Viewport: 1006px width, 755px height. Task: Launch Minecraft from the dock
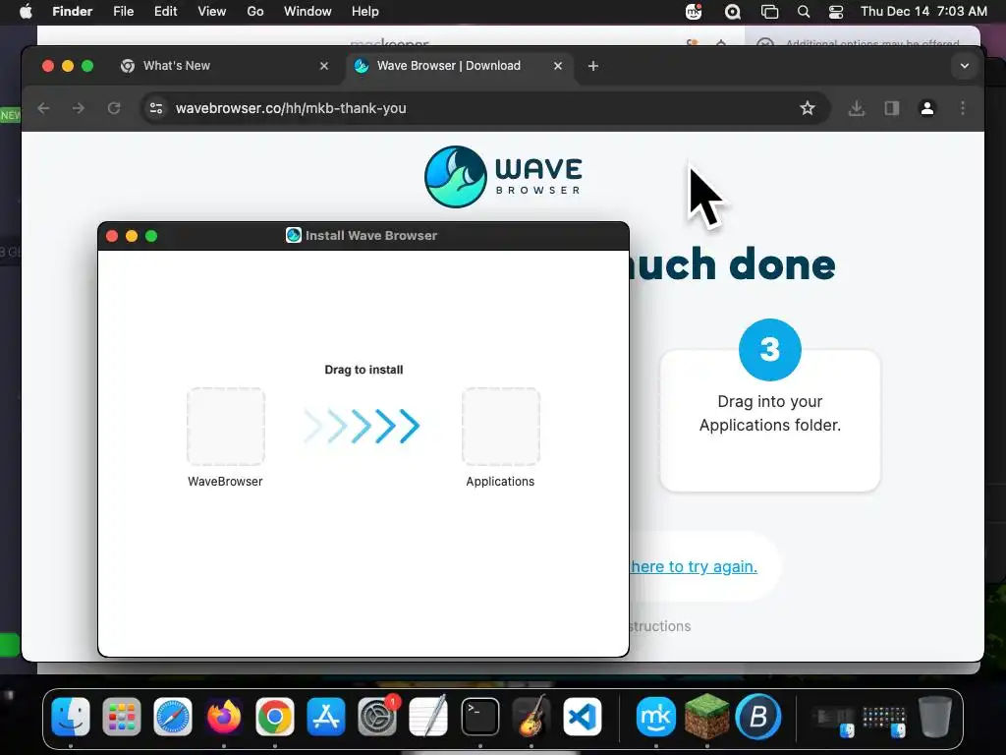707,717
